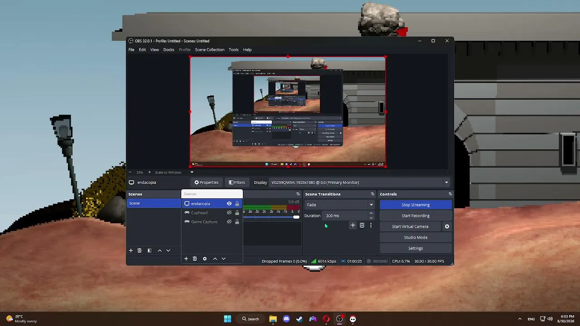Open transition properties three-dot menu
This screenshot has width=580, height=326.
pyautogui.click(x=371, y=225)
